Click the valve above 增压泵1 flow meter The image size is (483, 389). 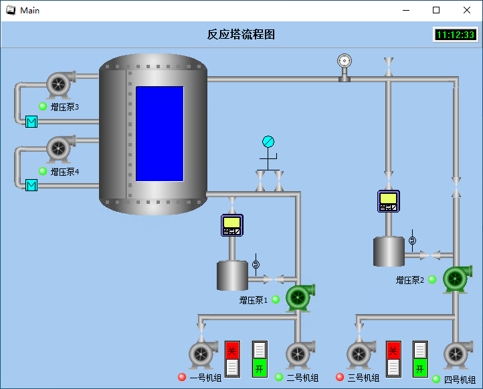click(232, 205)
